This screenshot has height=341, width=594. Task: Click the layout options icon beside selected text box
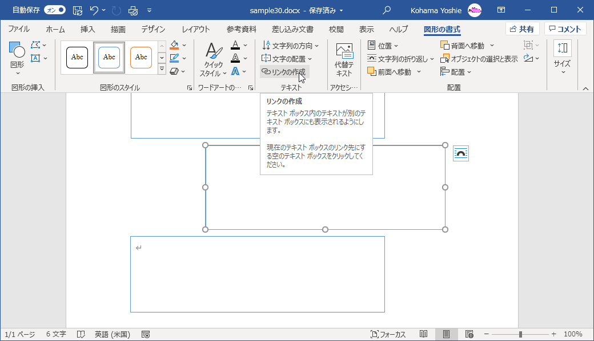460,153
